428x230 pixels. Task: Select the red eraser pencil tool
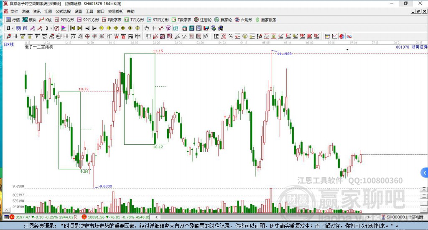(8, 36)
